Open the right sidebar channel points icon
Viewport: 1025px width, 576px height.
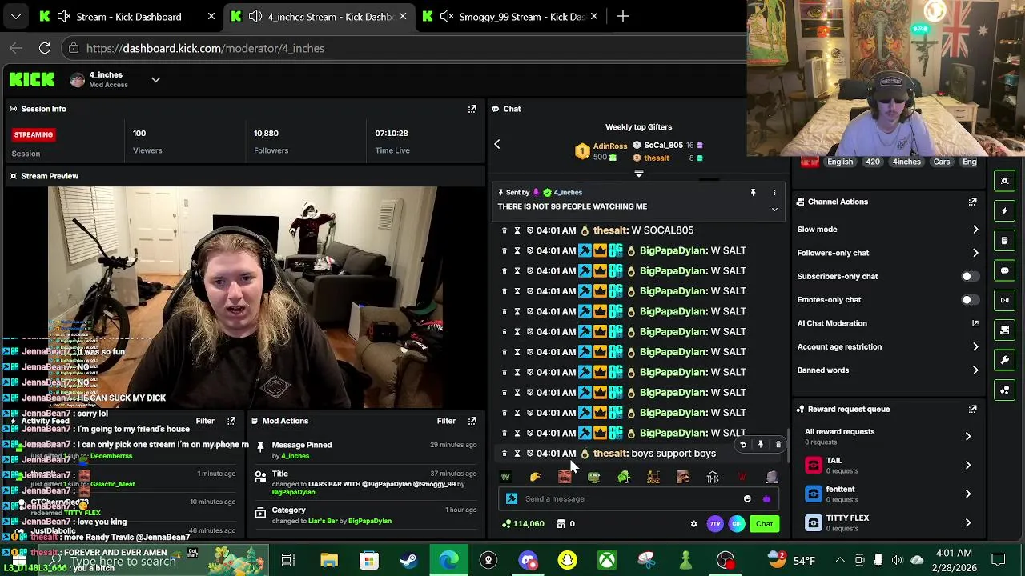click(1005, 390)
